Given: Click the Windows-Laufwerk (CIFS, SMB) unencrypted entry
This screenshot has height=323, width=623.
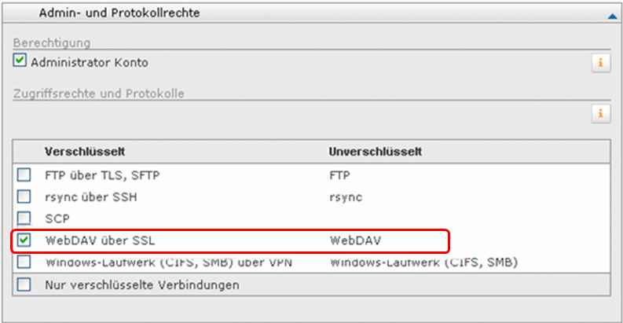Looking at the screenshot, I should (424, 262).
